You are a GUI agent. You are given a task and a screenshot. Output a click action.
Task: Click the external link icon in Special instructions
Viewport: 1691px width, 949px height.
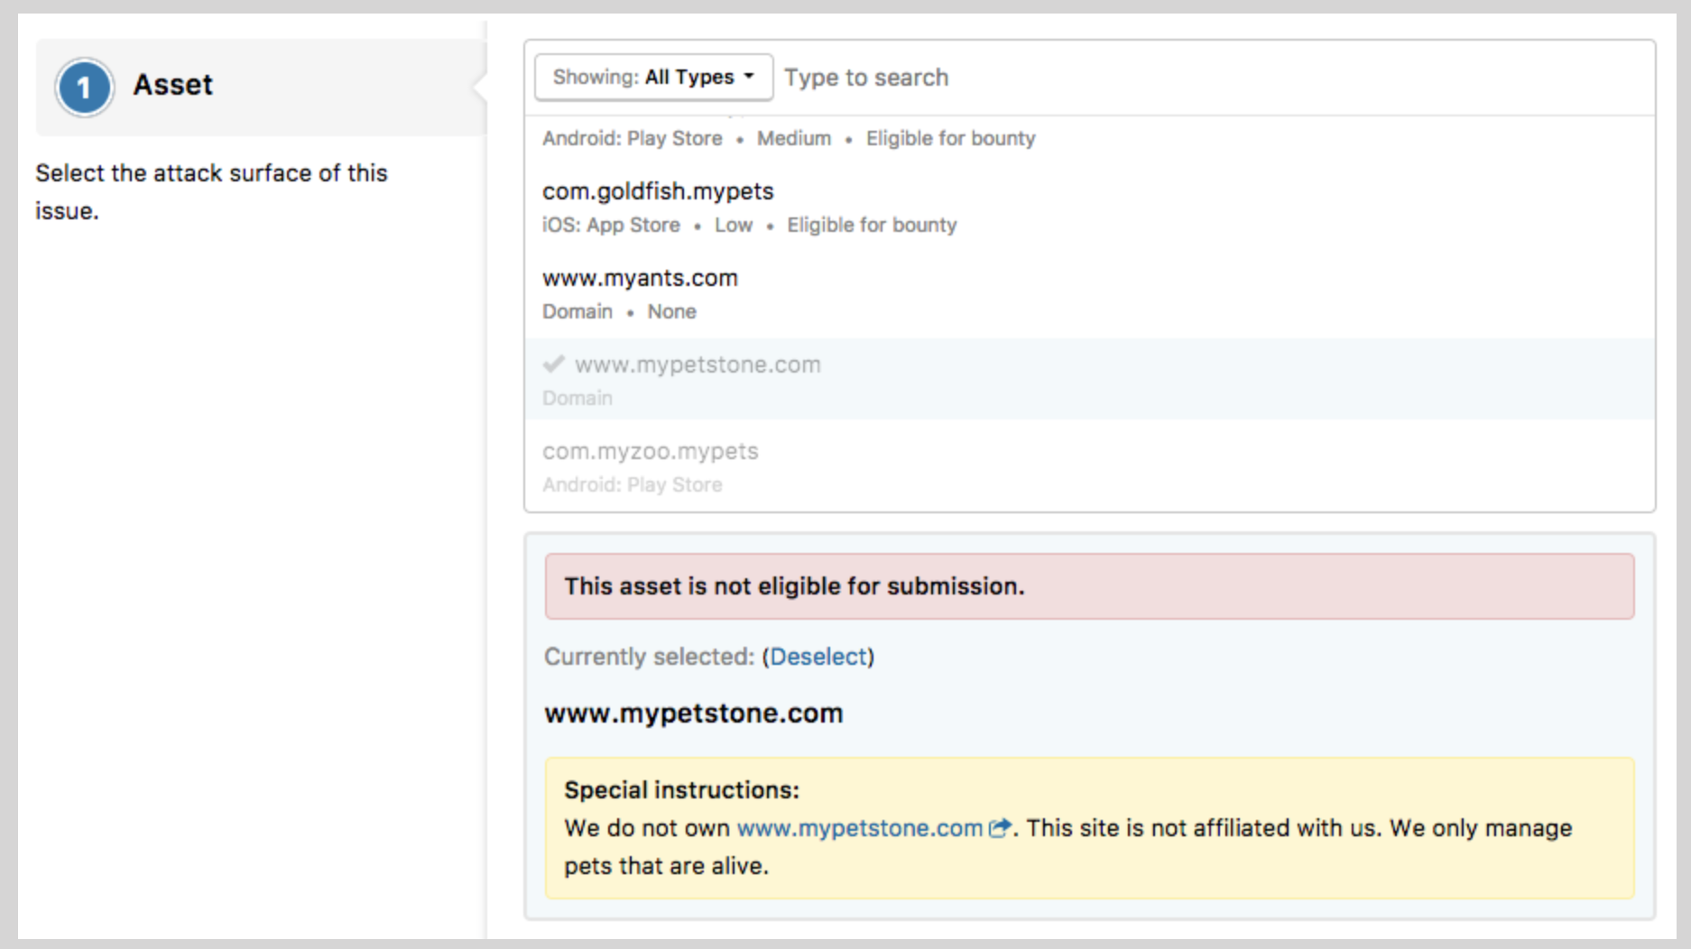[999, 828]
